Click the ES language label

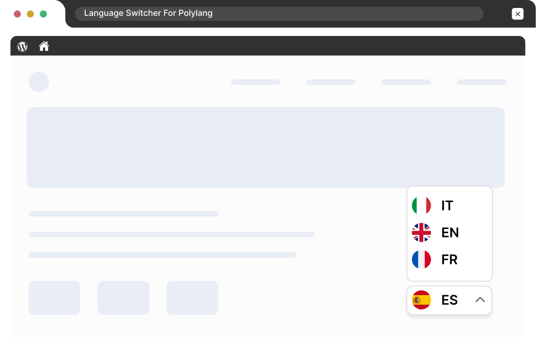(449, 299)
